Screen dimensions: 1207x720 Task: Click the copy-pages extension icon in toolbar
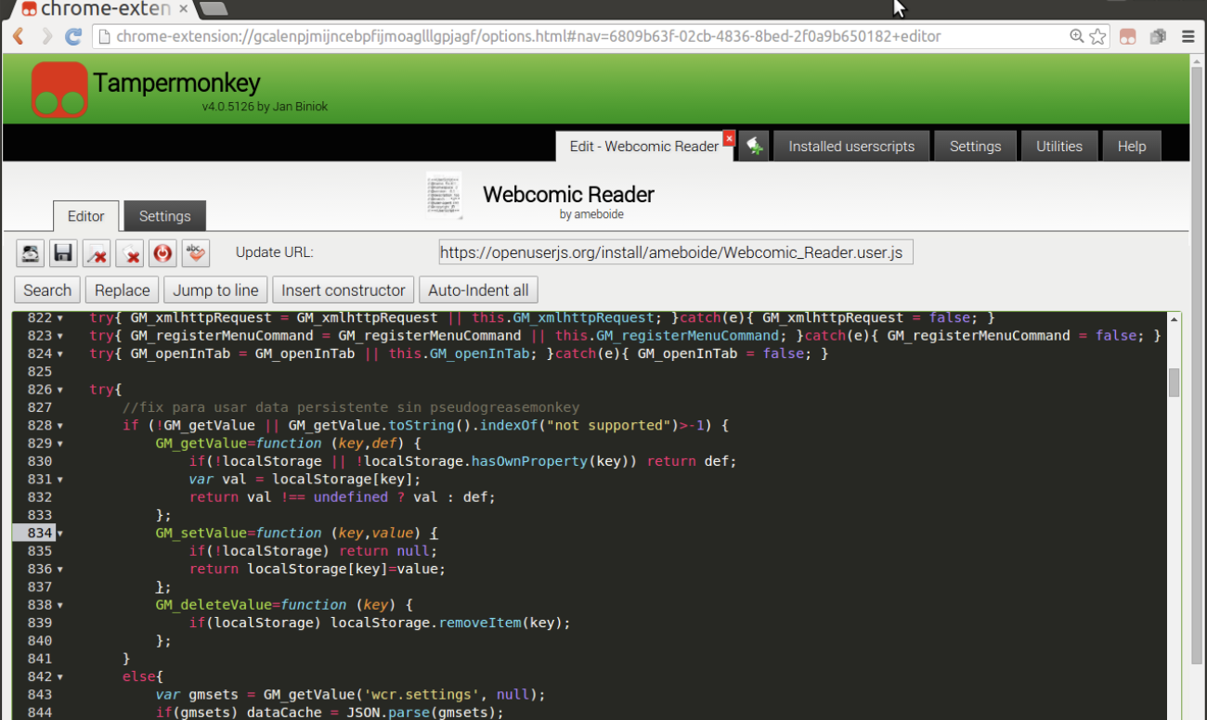tap(1158, 37)
